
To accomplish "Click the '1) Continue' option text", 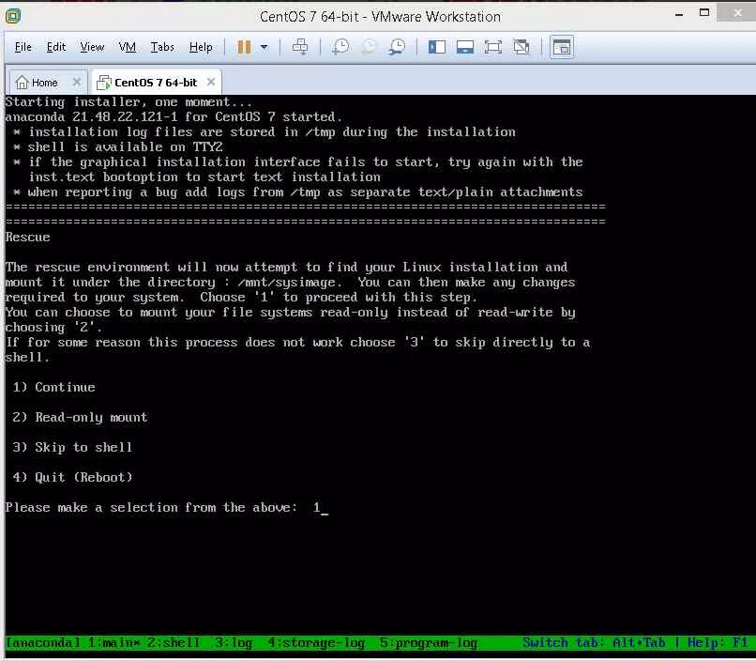I will (x=54, y=387).
